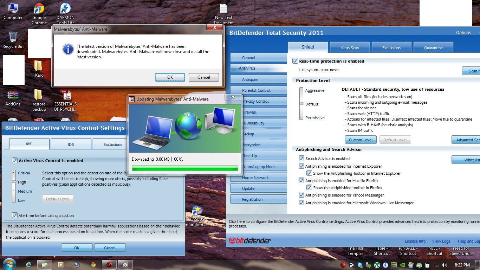The image size is (480, 270).
Task: Toggle Antiphishing for Yahoo! Messenger checkbox
Action: [x=301, y=195]
